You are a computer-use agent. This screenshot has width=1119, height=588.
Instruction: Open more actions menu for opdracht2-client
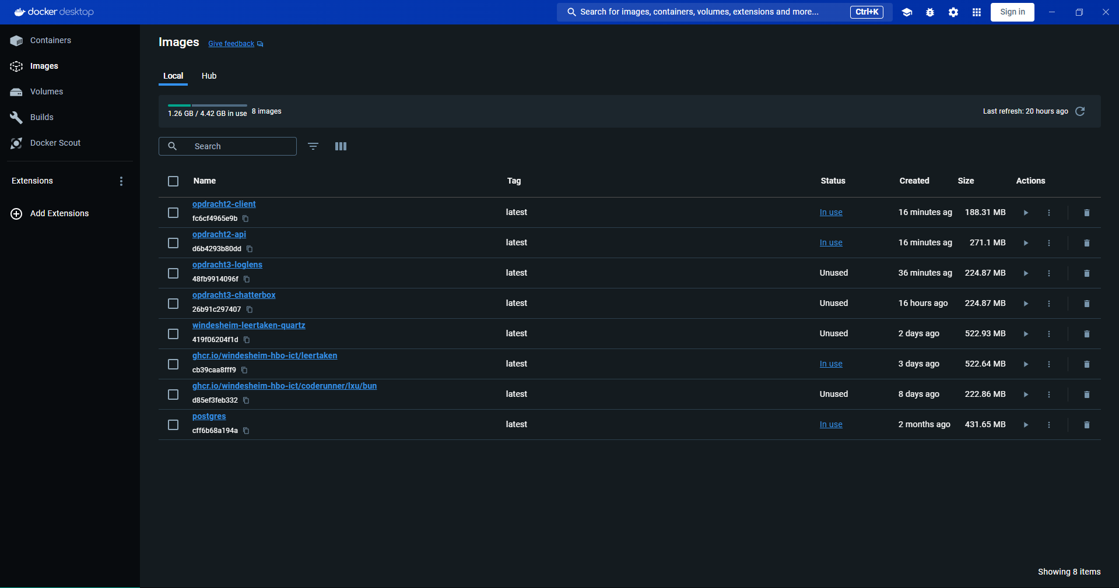pos(1049,213)
